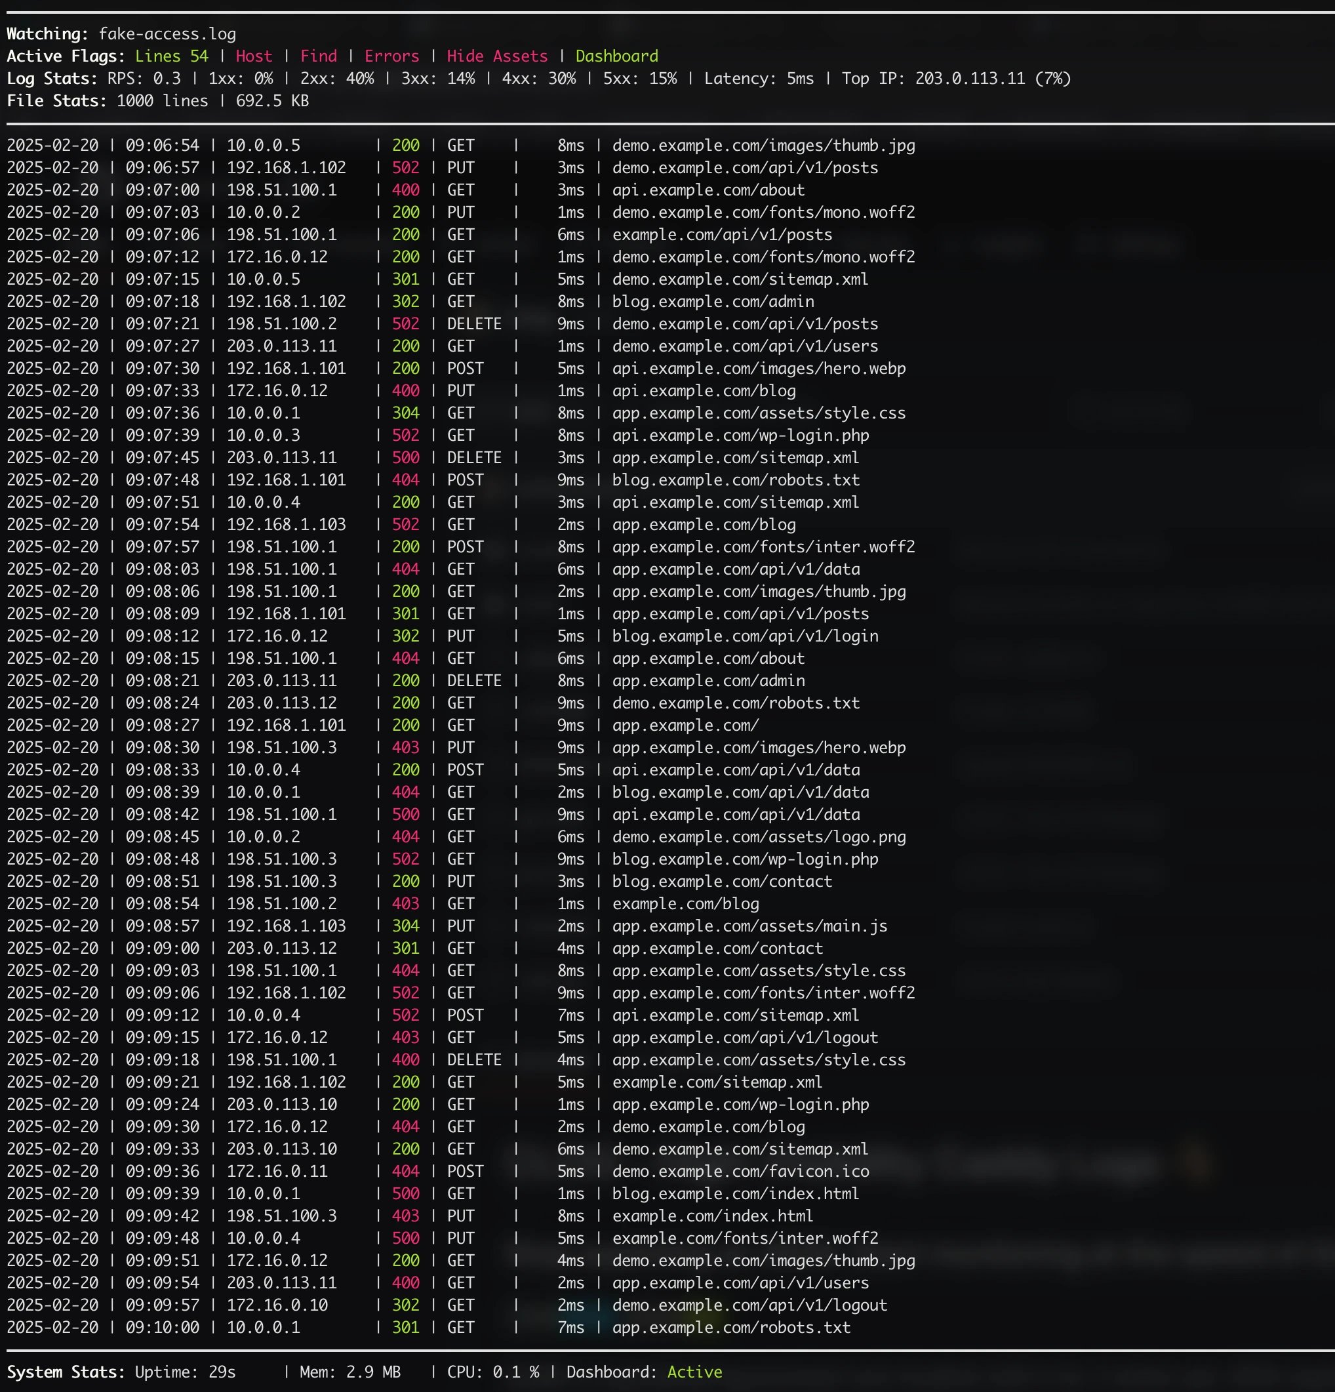
Task: Select the Hide Assets flag
Action: coord(498,56)
